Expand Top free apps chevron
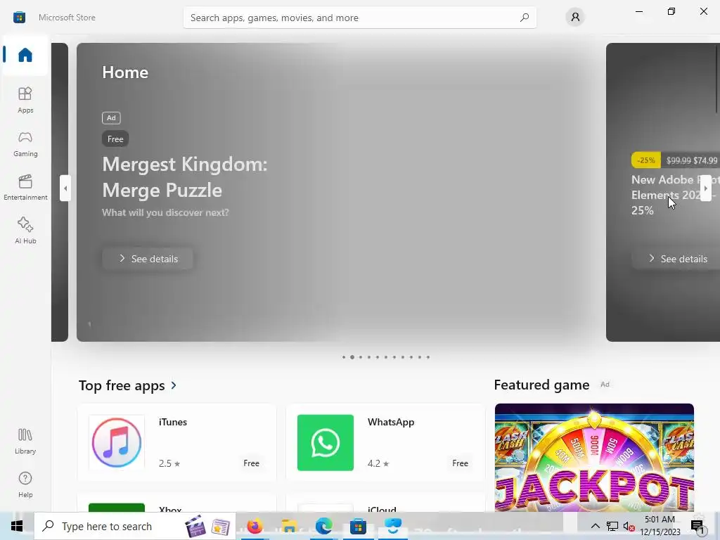This screenshot has width=720, height=540. point(174,385)
